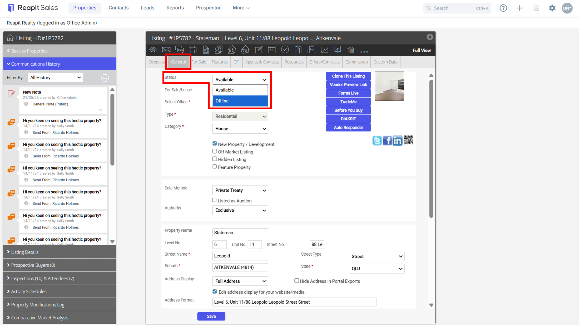
Task: Expand the Prospective Buyers (8) section
Action: tap(60, 265)
